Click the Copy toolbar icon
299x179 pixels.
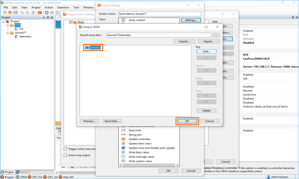point(23,12)
